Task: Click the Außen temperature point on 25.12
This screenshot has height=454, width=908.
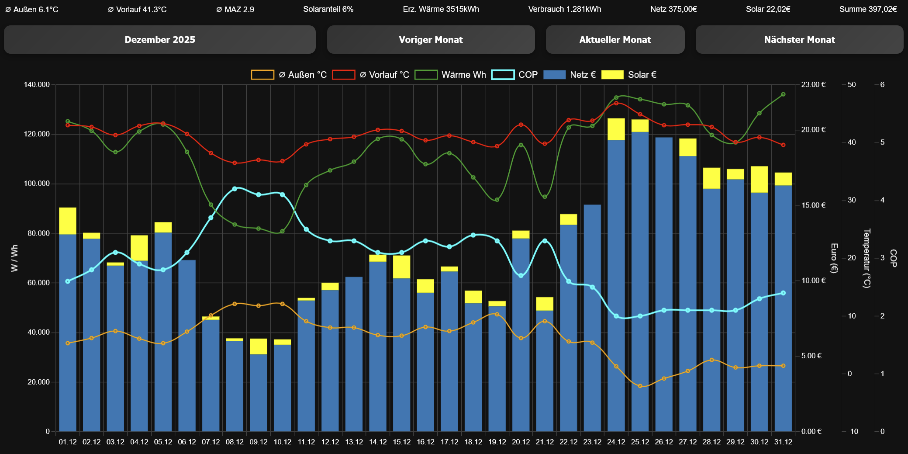Action: point(640,386)
